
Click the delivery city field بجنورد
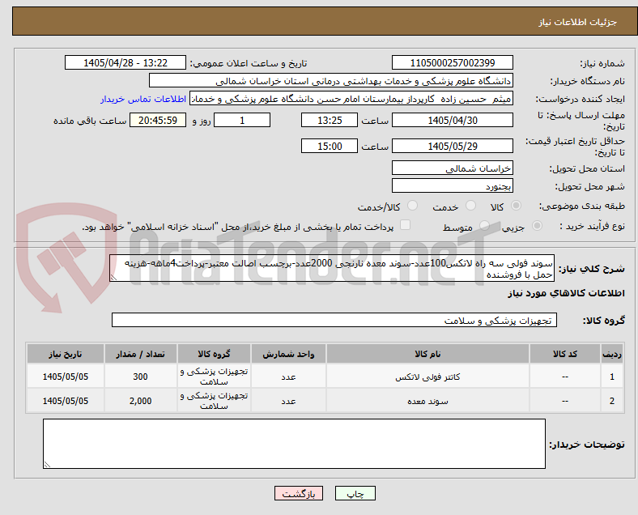(x=453, y=186)
